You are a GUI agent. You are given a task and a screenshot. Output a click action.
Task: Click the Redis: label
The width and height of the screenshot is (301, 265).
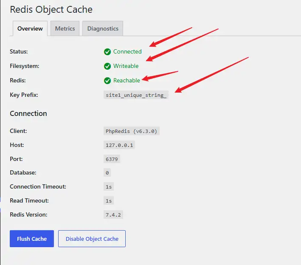click(18, 80)
